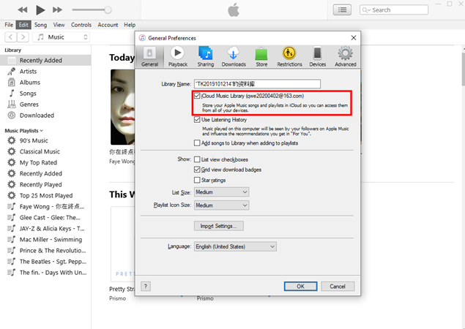Viewport: 465px width, 329px height.
Task: Toggle the Use Listening History checkbox
Action: click(197, 120)
